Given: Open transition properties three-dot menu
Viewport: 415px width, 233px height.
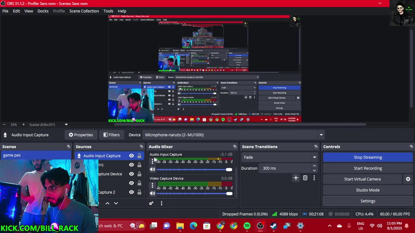Looking at the screenshot, I should click(x=314, y=178).
